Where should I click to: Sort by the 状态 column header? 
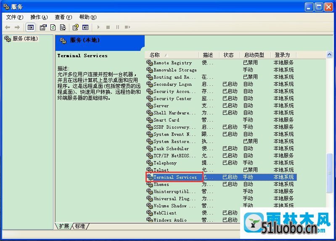[230, 55]
